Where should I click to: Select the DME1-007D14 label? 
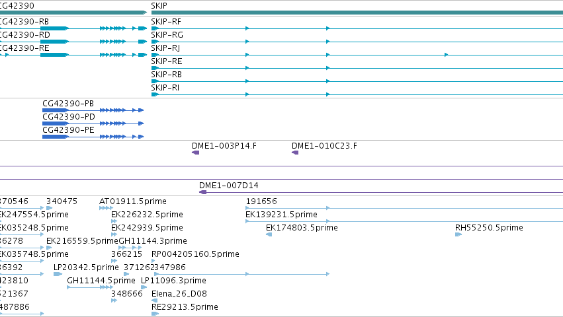tap(229, 186)
